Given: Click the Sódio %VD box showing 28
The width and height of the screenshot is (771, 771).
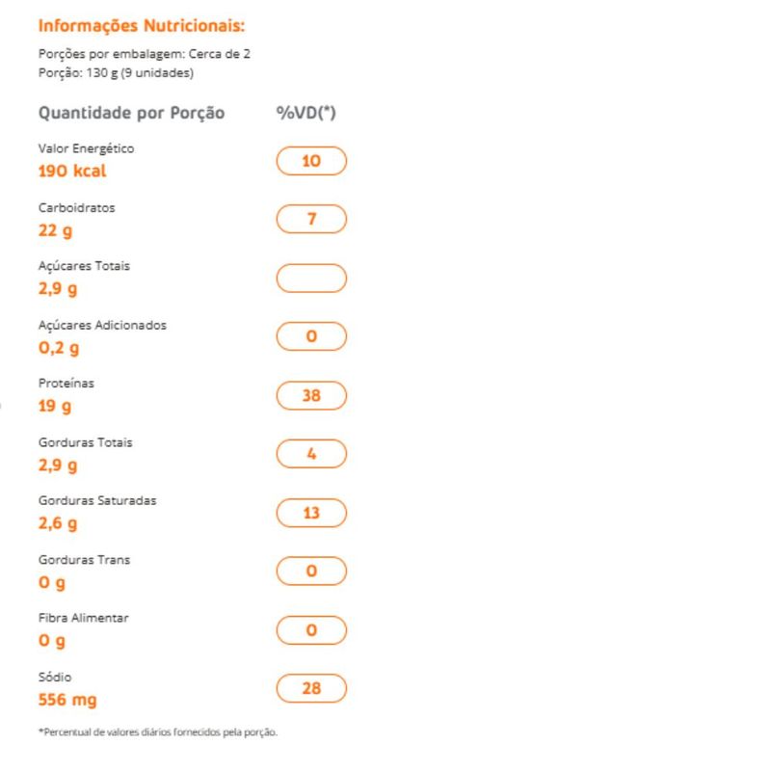Looking at the screenshot, I should 311,688.
